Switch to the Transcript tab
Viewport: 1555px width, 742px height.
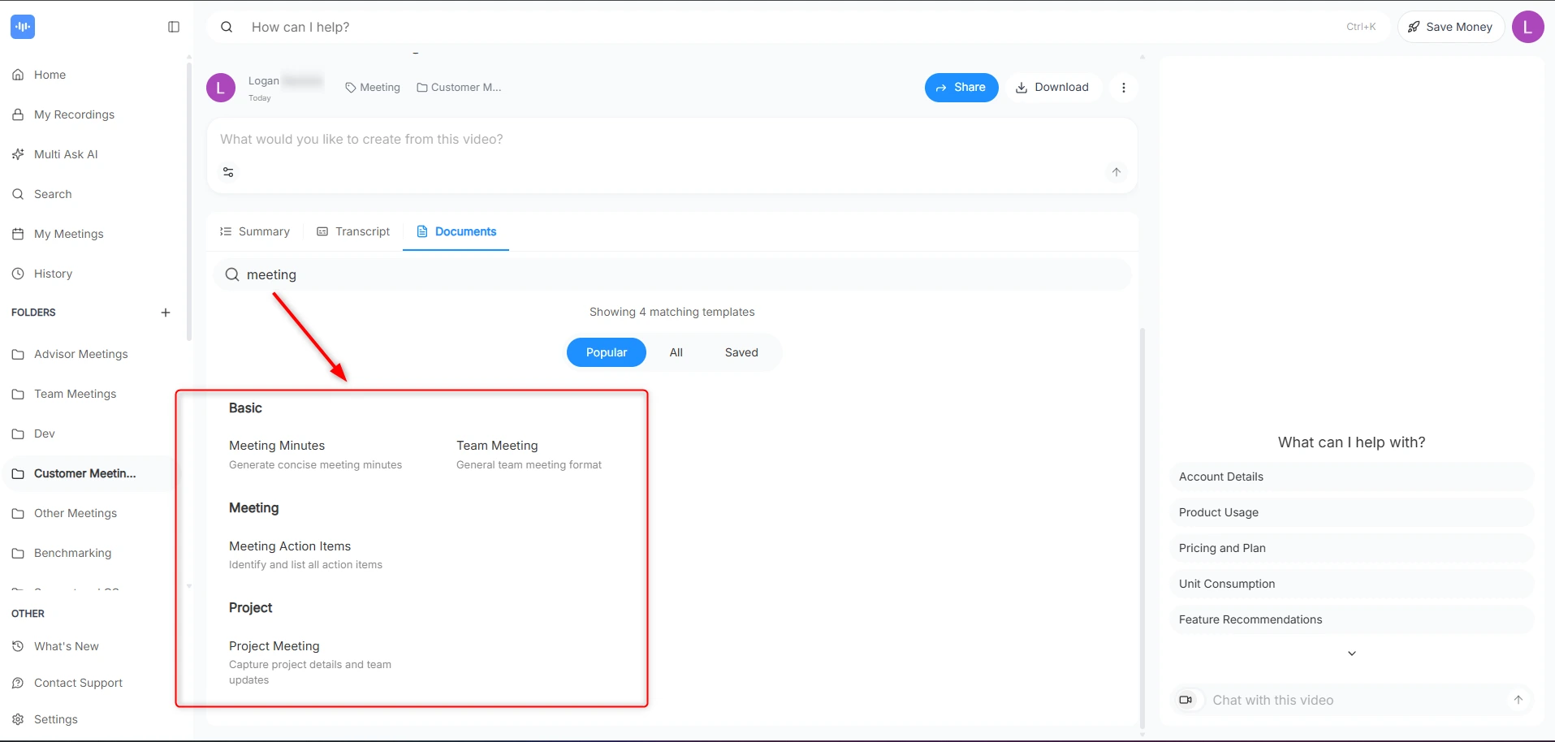[x=352, y=231]
